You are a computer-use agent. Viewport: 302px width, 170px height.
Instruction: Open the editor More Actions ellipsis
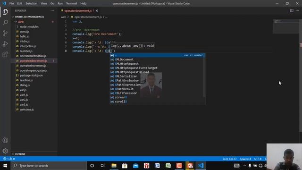point(297,10)
